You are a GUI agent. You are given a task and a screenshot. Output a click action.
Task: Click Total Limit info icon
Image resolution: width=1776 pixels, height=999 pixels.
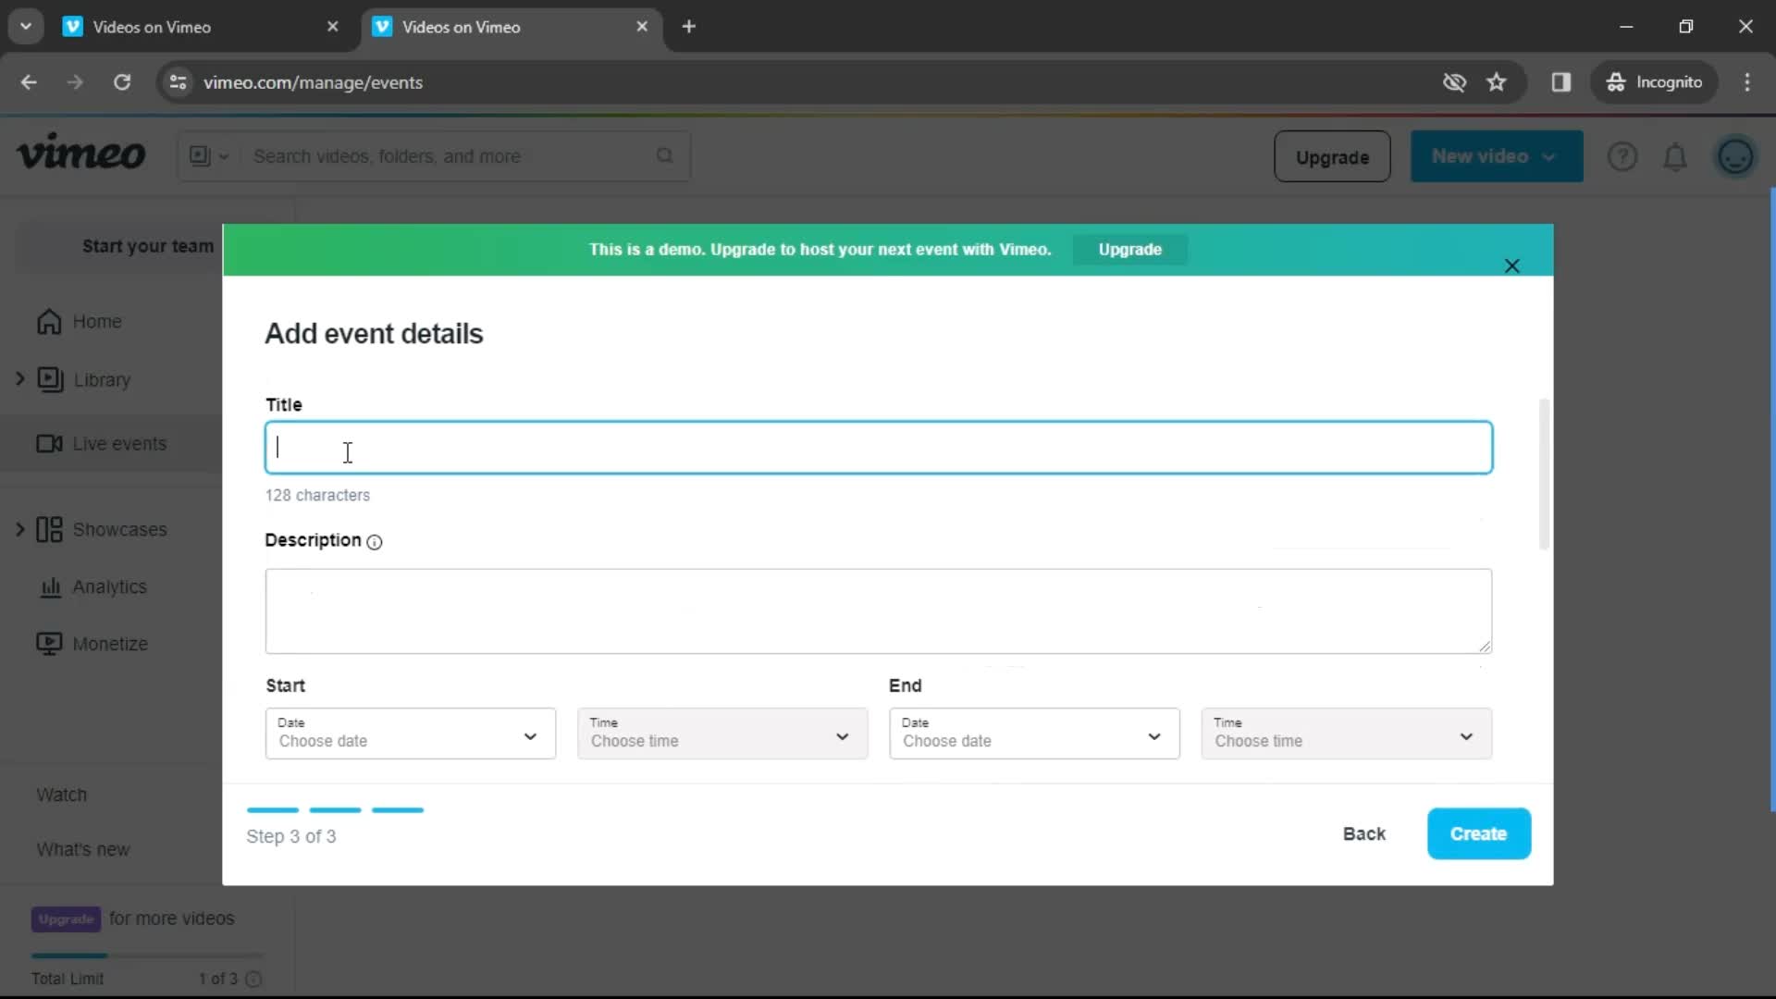pyautogui.click(x=254, y=979)
